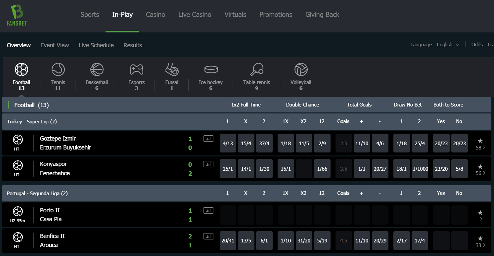This screenshot has width=494, height=256.
Task: Select 1/30 odds for Fenerbahce win
Action: tap(264, 169)
